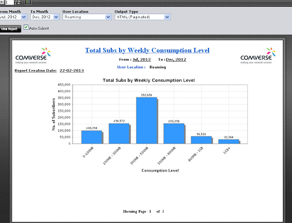Click the 'Dec, 2012' To value in report
This screenshot has height=223, width=292.
176,60
